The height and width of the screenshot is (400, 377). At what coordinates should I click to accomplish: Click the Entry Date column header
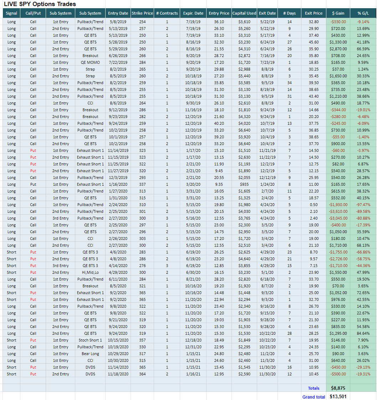(x=118, y=13)
